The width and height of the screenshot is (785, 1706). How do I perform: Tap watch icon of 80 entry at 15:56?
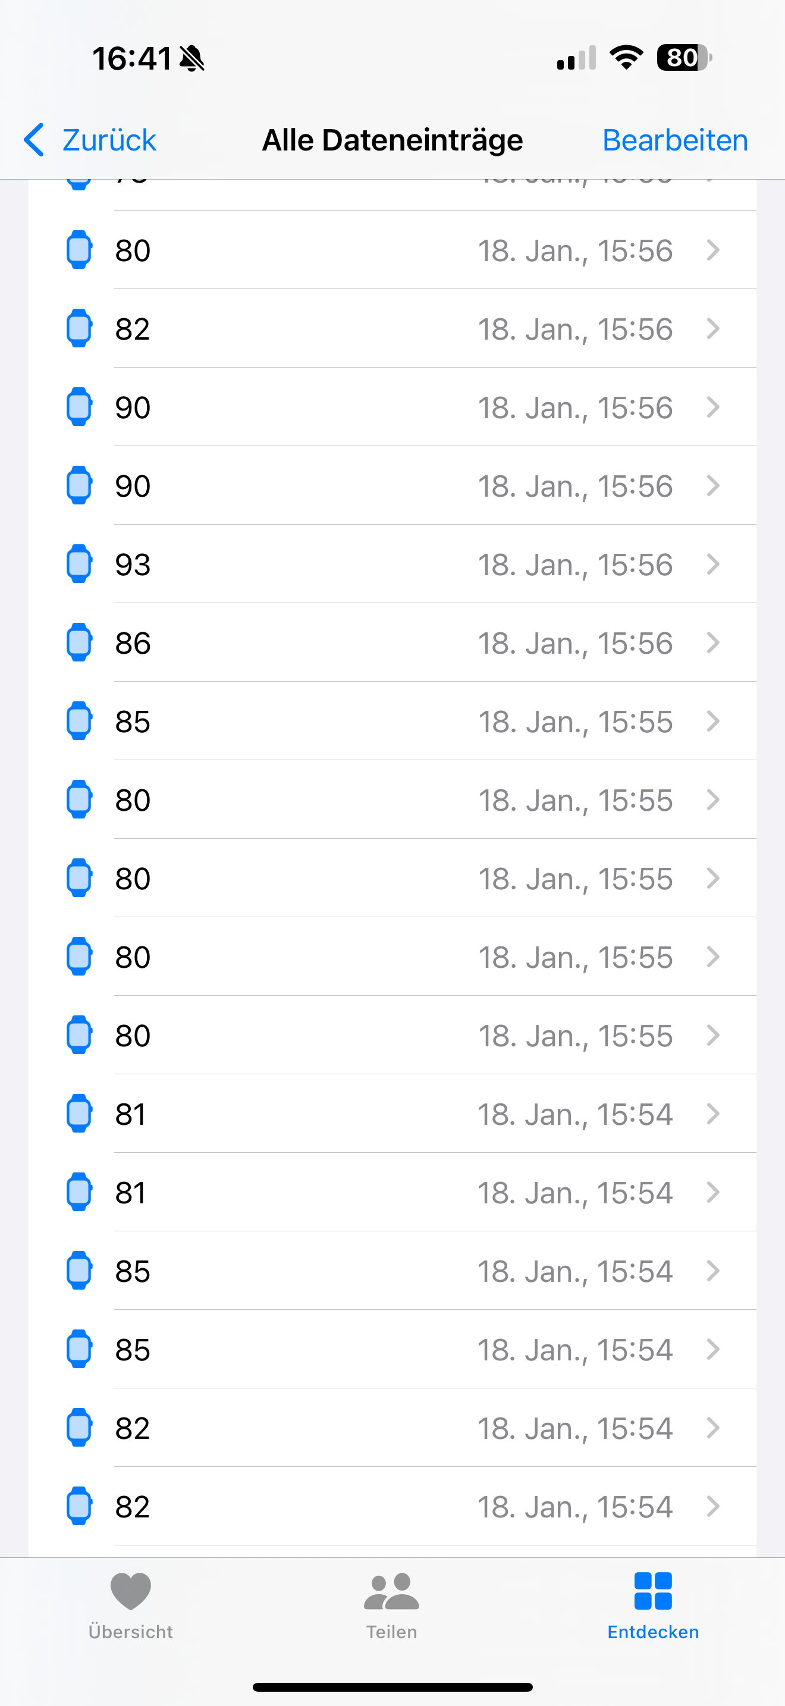[78, 250]
